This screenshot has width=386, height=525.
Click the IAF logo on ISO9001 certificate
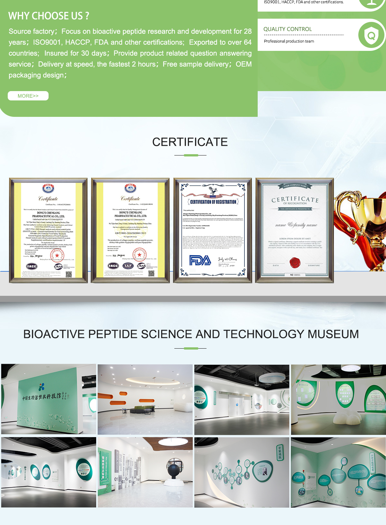(128, 266)
